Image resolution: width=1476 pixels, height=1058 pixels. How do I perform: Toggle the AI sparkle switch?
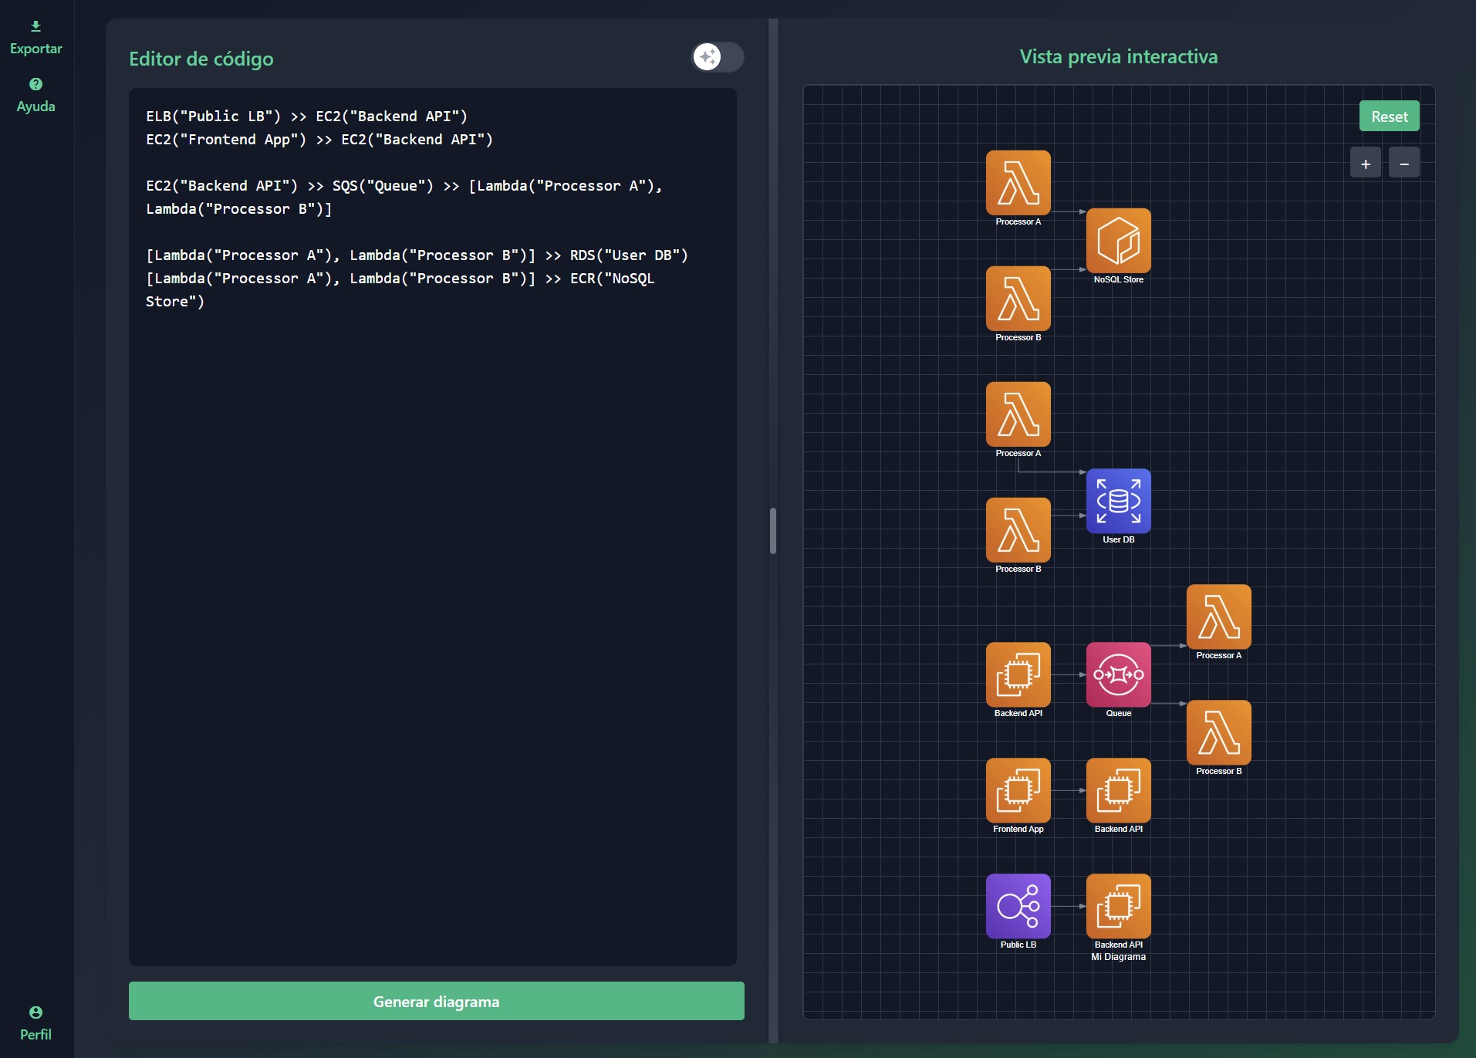717,57
